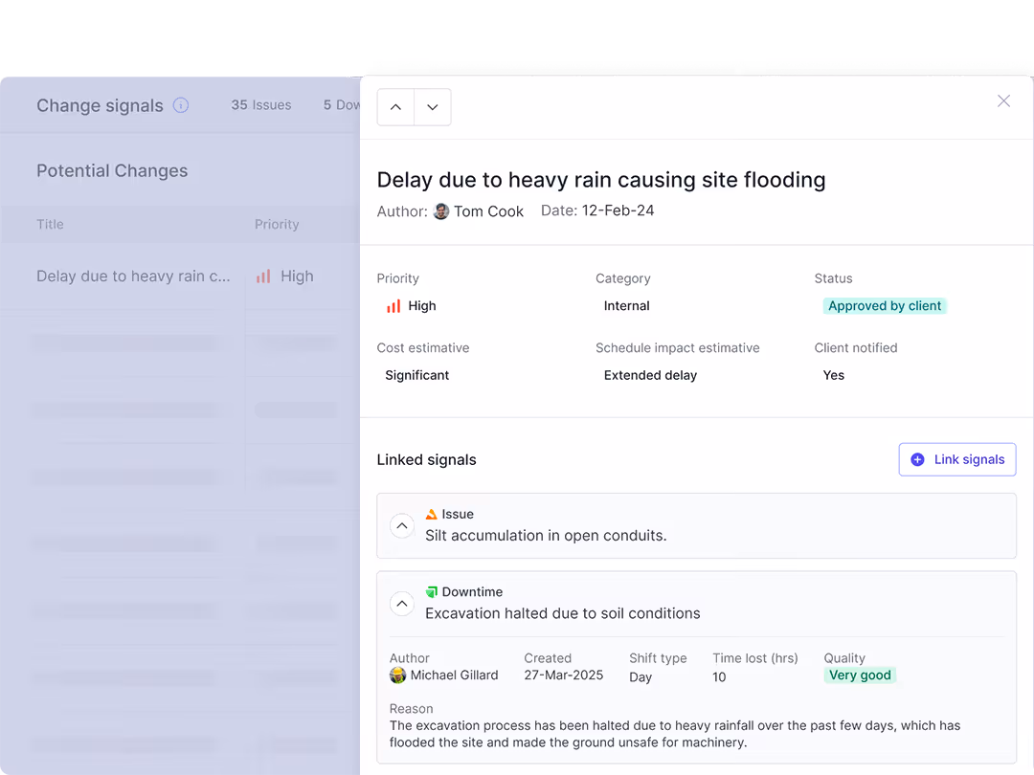Collapse the Issue linked signal

[401, 525]
